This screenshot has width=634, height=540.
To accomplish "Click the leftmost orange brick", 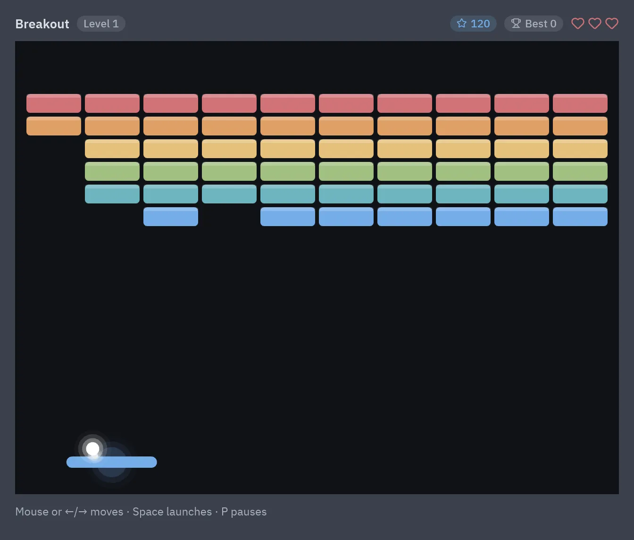I will coord(54,126).
